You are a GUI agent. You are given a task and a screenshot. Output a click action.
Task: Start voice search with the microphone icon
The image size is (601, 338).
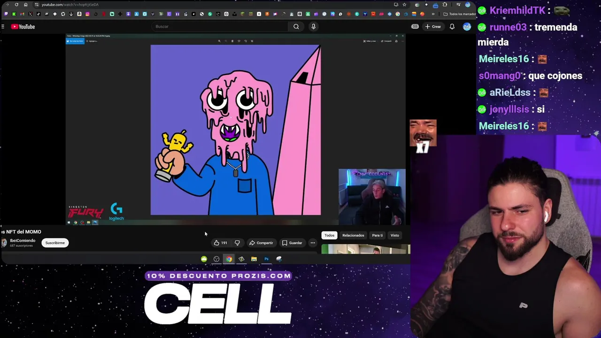(314, 27)
